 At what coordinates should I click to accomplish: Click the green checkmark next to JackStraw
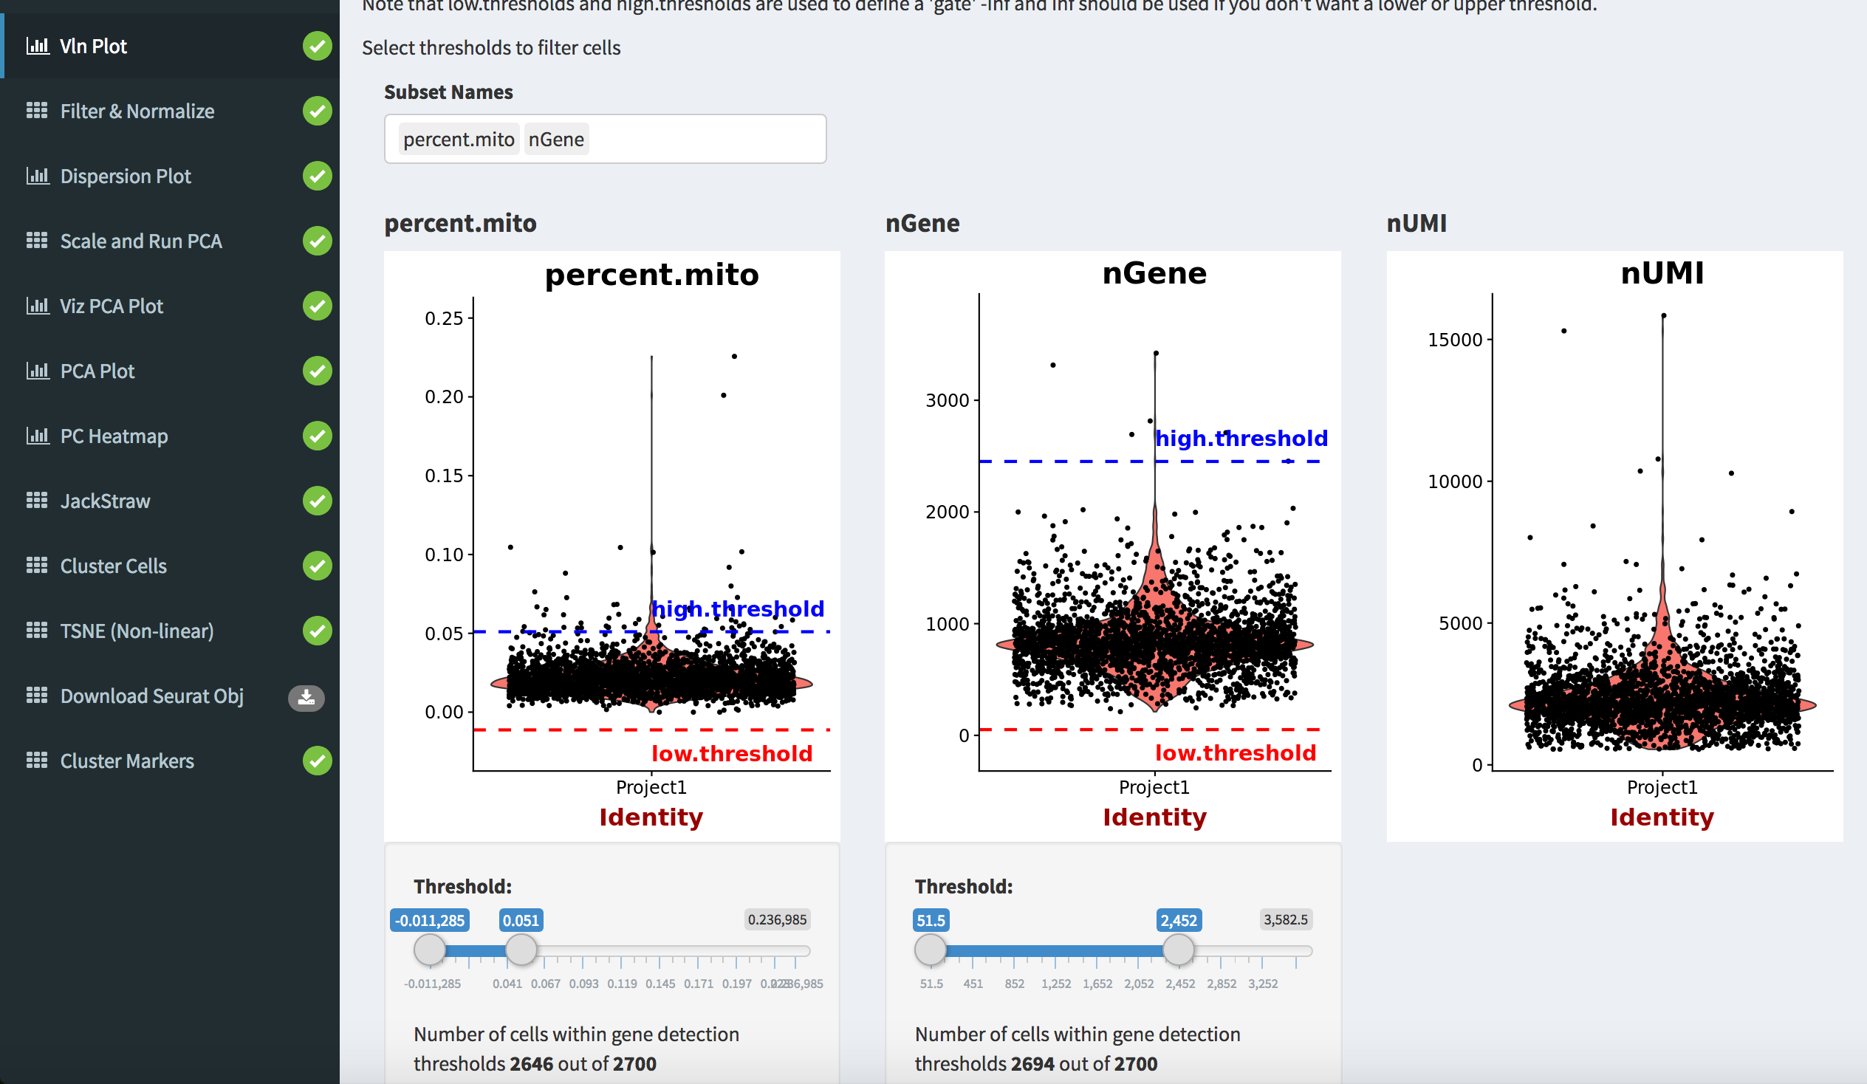317,501
